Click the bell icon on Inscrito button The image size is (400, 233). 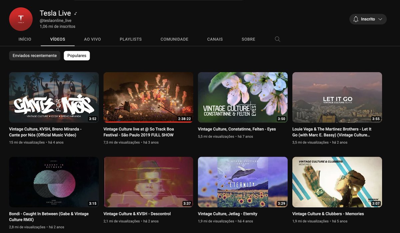(x=356, y=19)
